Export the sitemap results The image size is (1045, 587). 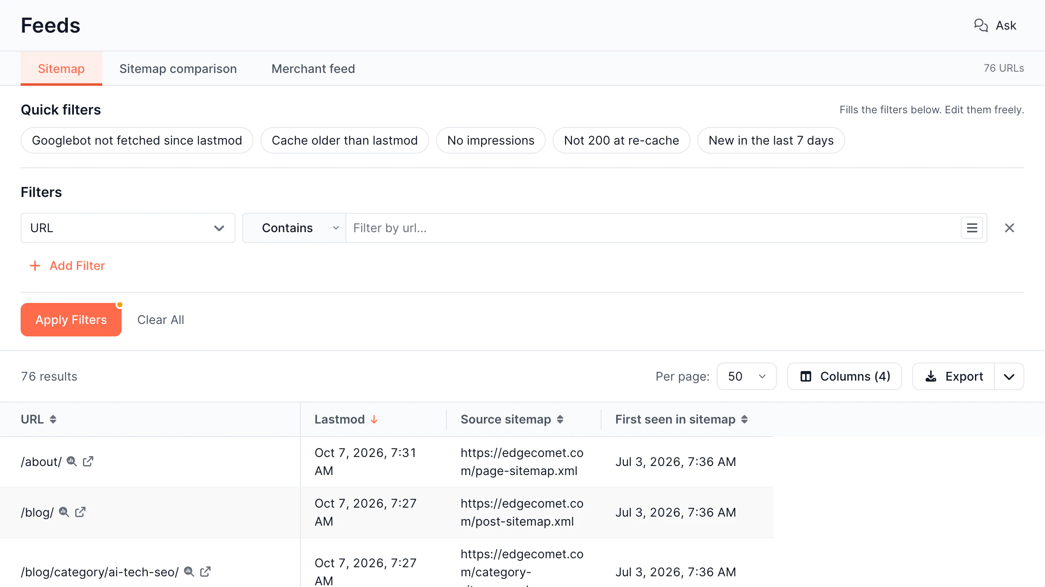click(953, 376)
